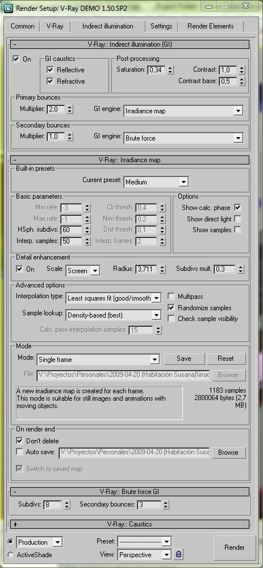263x568 pixels.
Task: Click Brute force Subdivs field
Action: (53, 504)
